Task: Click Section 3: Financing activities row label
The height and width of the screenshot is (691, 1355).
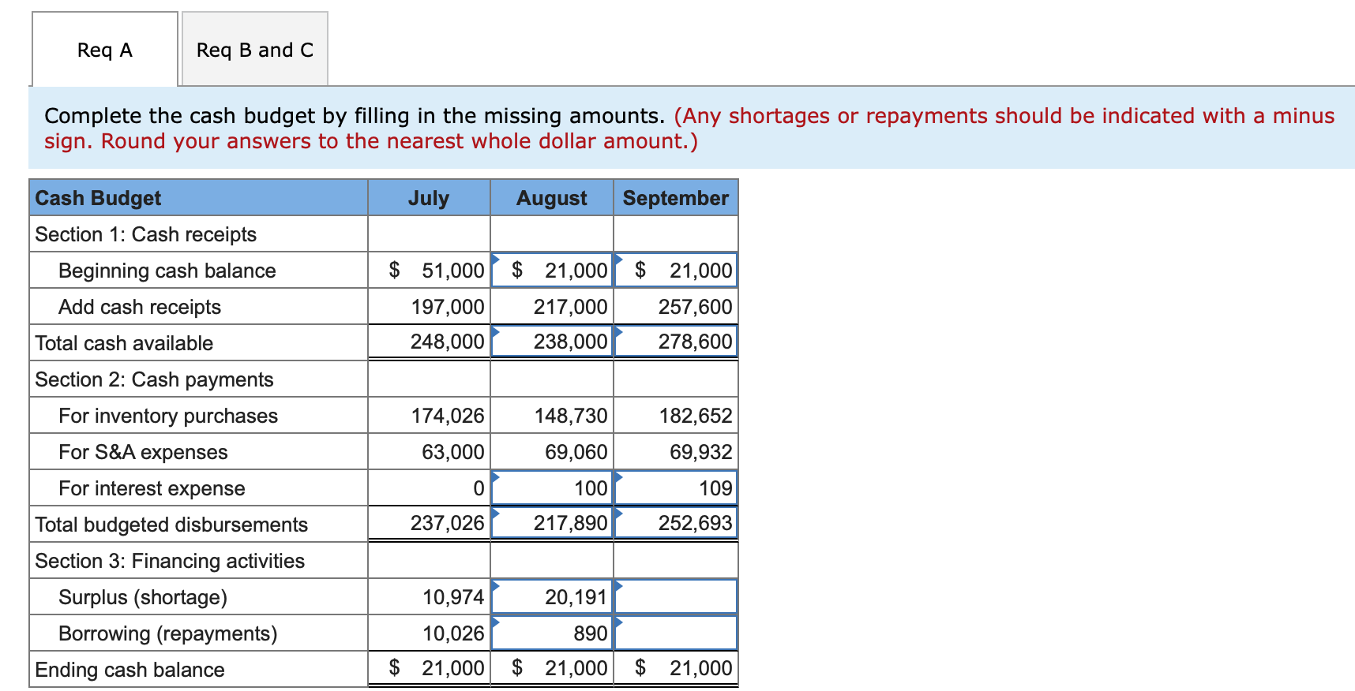Action: pyautogui.click(x=170, y=561)
